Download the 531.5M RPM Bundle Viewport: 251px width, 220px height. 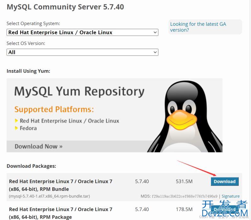pyautogui.click(x=225, y=181)
